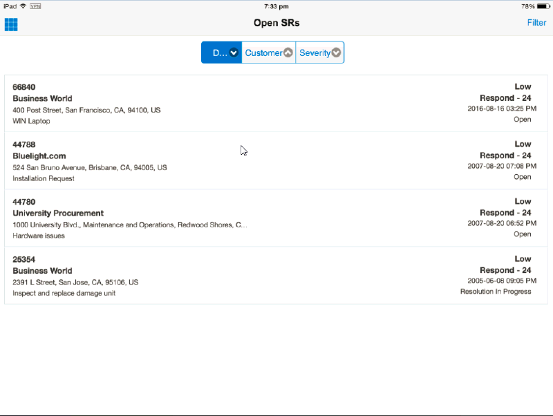Select the Open SRs page title
The width and height of the screenshot is (553, 416).
click(276, 23)
